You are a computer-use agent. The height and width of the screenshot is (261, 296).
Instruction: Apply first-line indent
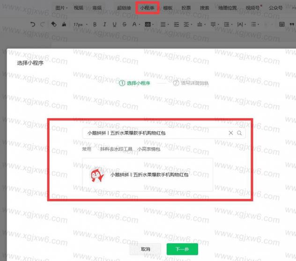pos(176,24)
